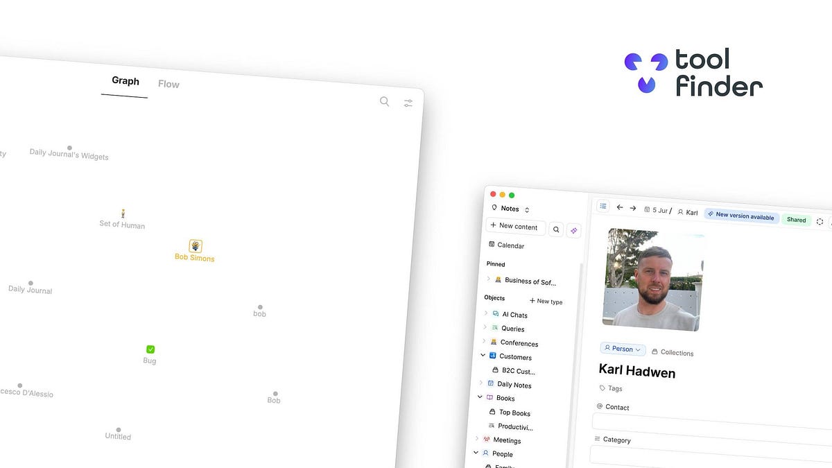Click the Books open-book icon

coord(489,397)
